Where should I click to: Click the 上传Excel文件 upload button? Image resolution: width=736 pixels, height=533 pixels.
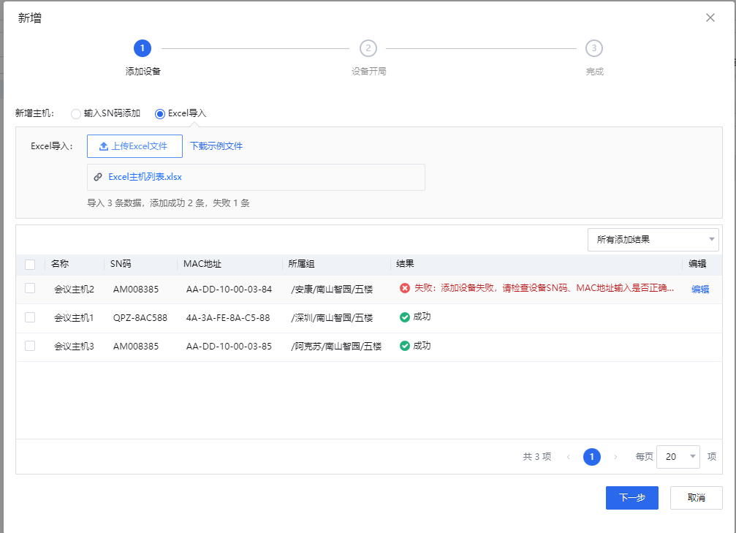134,146
